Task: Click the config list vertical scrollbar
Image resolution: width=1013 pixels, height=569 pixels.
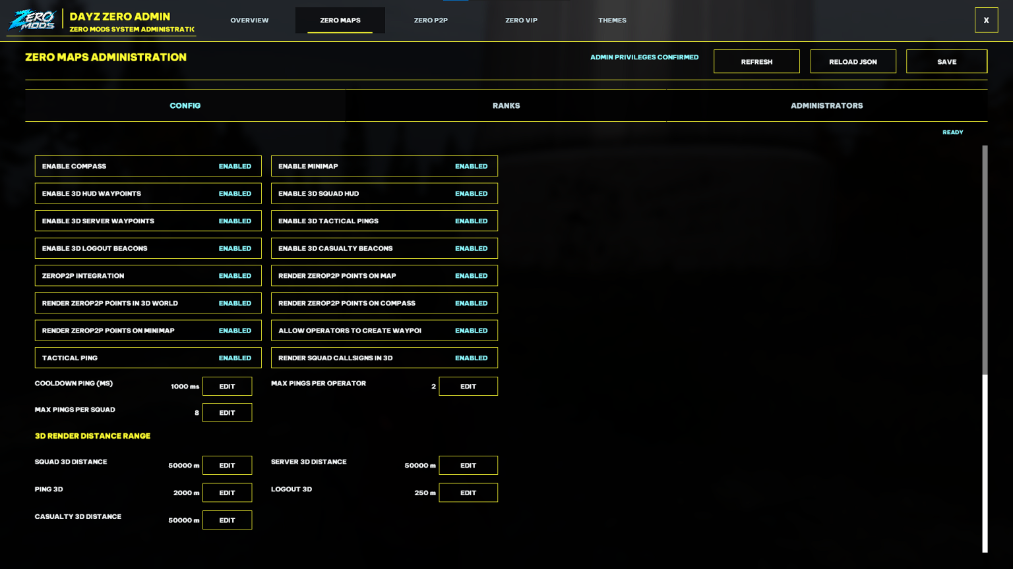Action: (x=985, y=349)
